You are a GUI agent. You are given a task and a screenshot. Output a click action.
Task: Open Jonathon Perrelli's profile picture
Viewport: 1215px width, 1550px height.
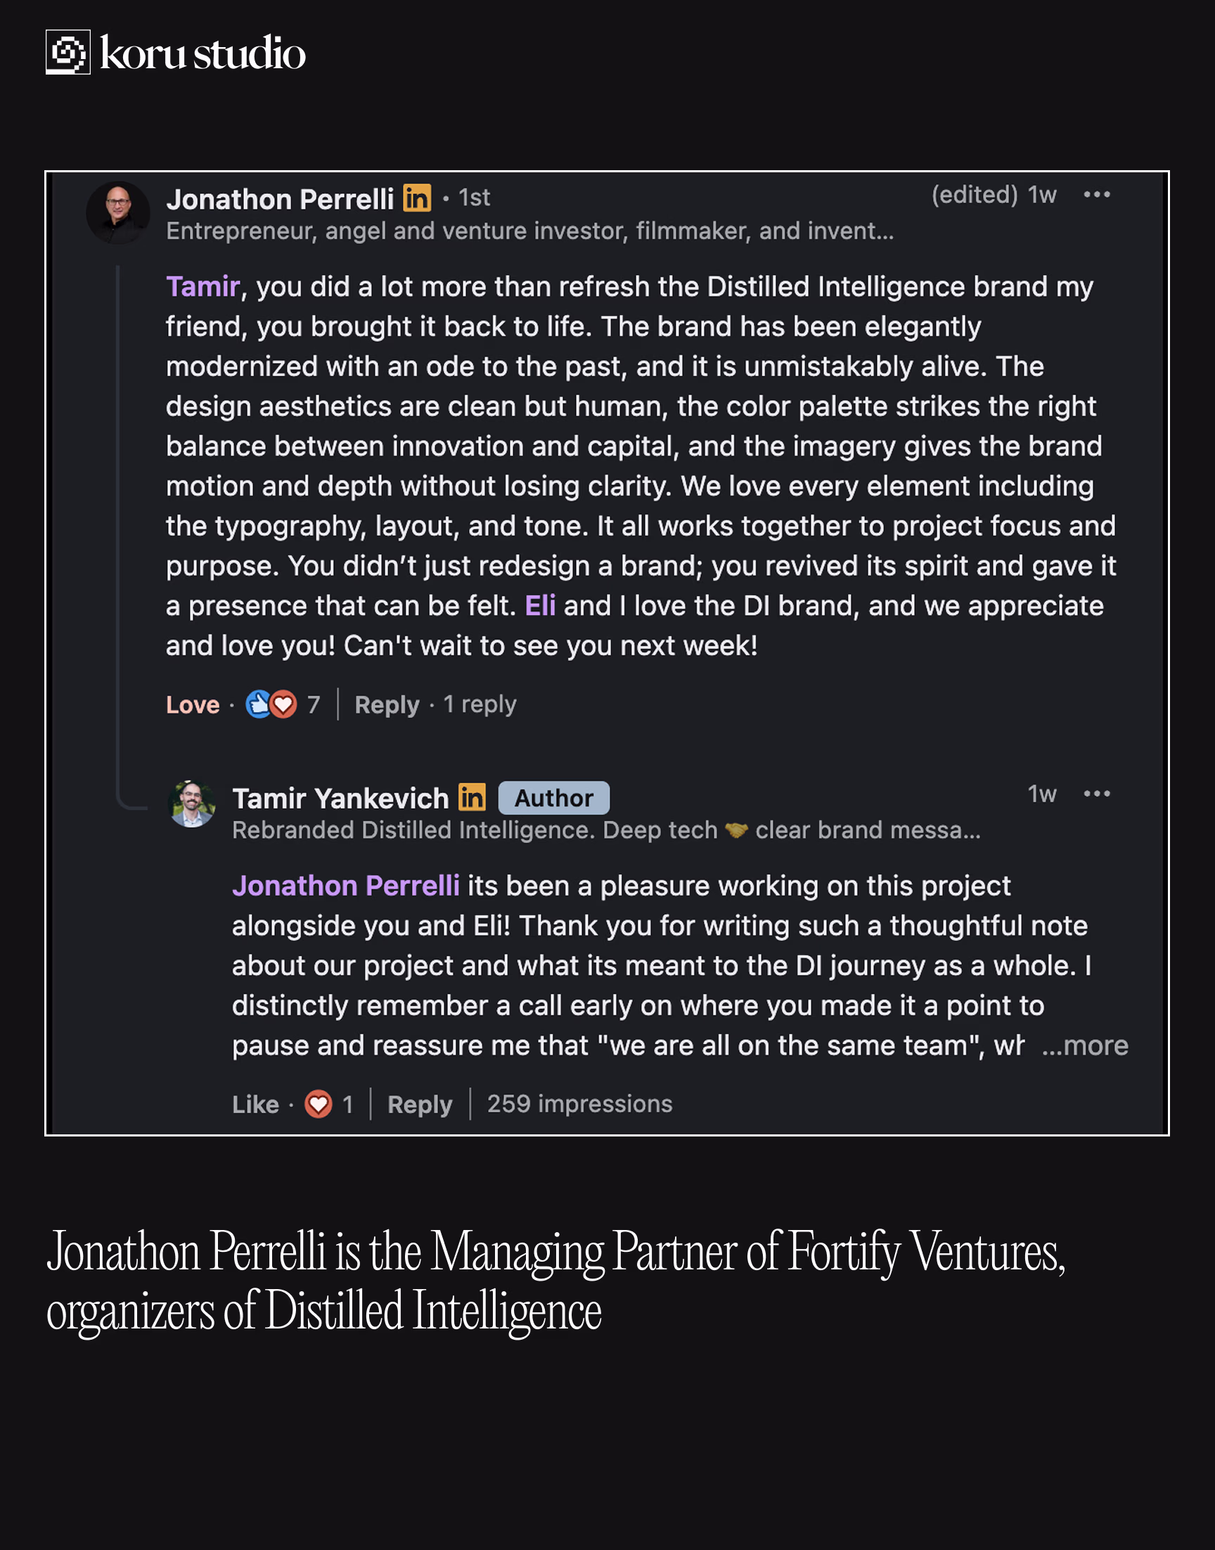pos(117,212)
